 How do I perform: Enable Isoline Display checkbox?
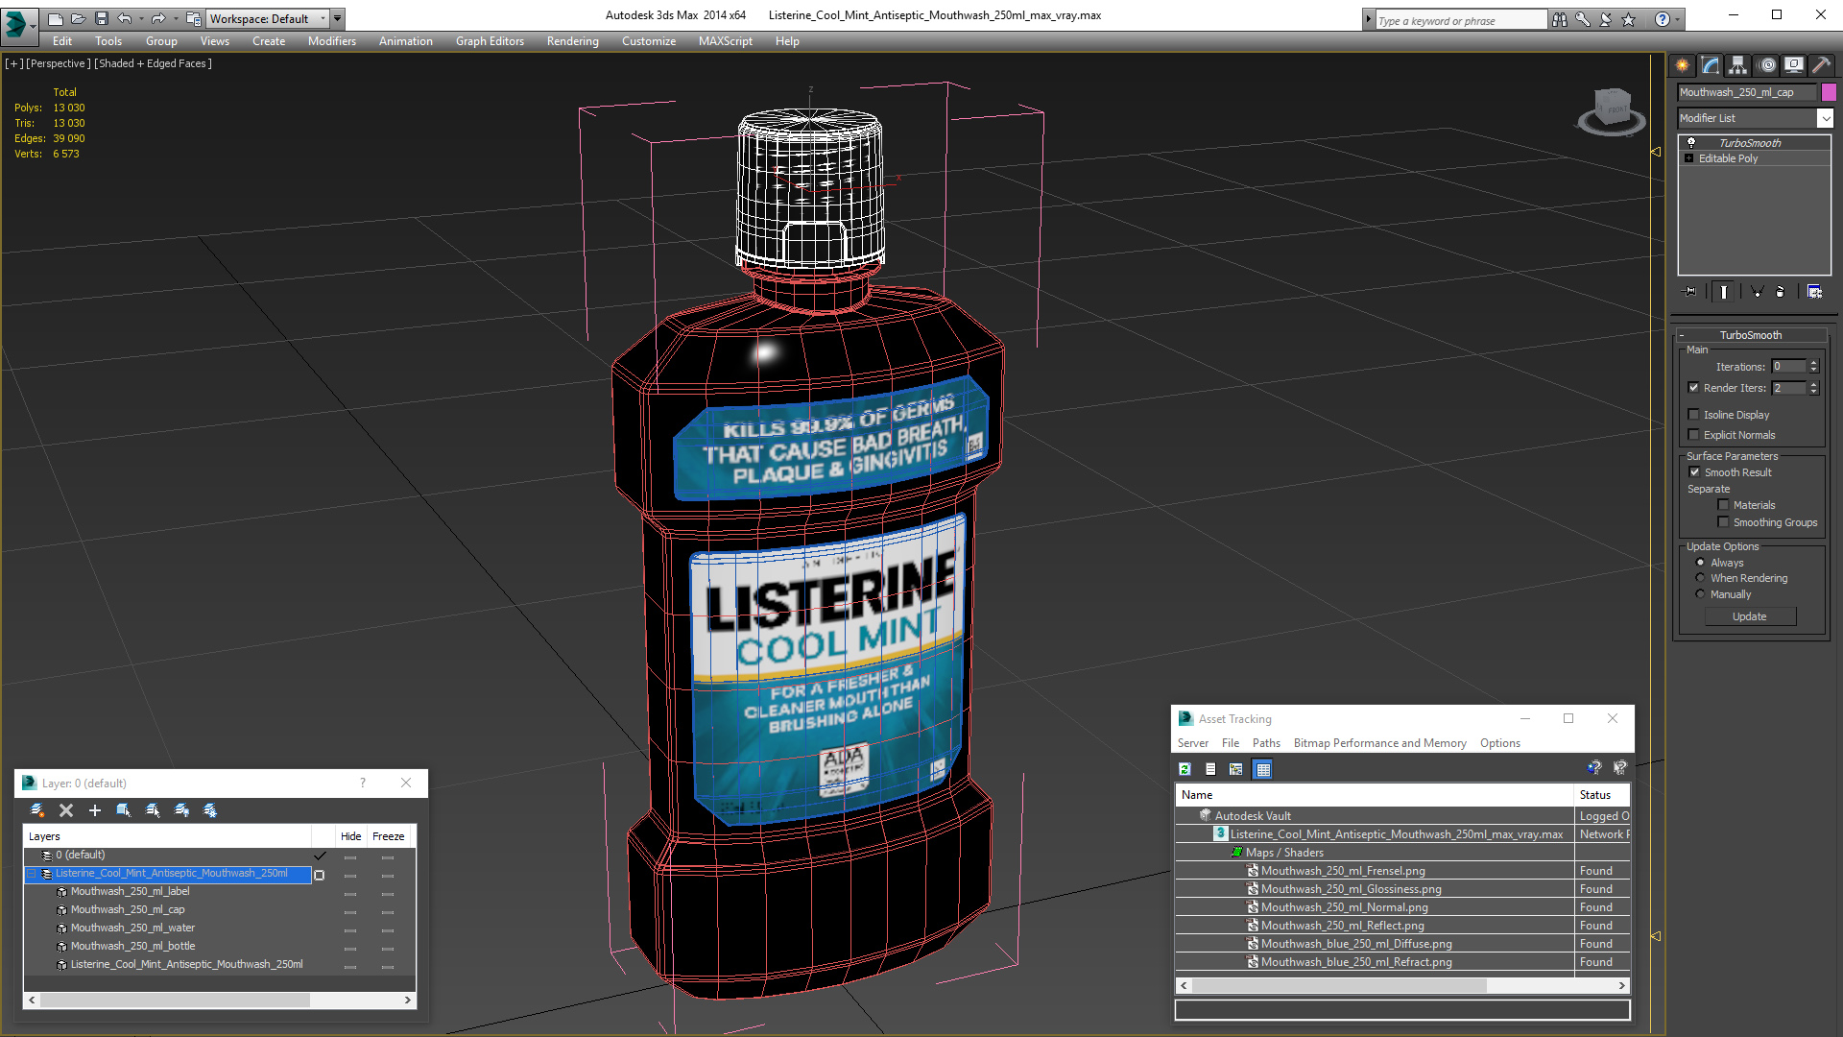pyautogui.click(x=1694, y=415)
